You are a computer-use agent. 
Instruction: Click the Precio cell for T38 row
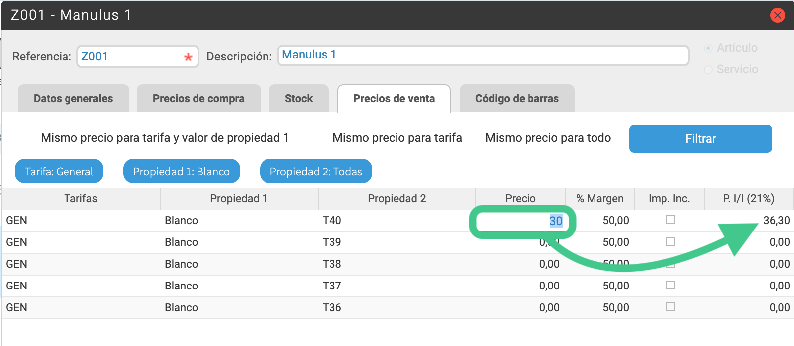click(521, 264)
